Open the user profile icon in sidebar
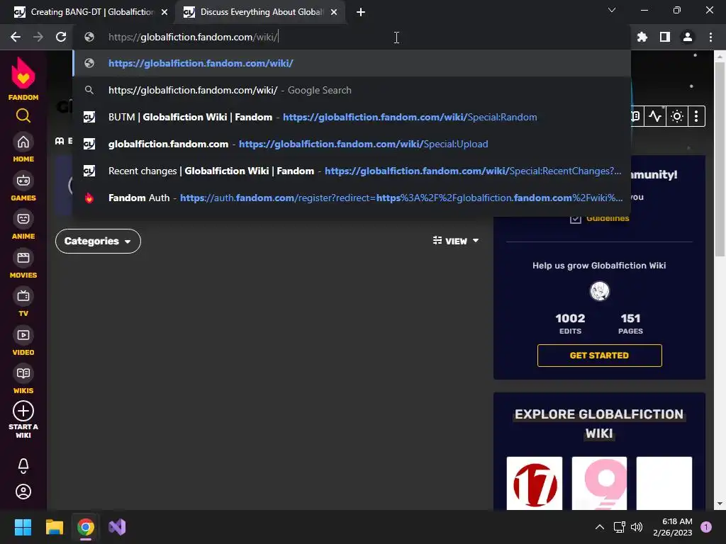Image resolution: width=726 pixels, height=544 pixels. (x=23, y=492)
